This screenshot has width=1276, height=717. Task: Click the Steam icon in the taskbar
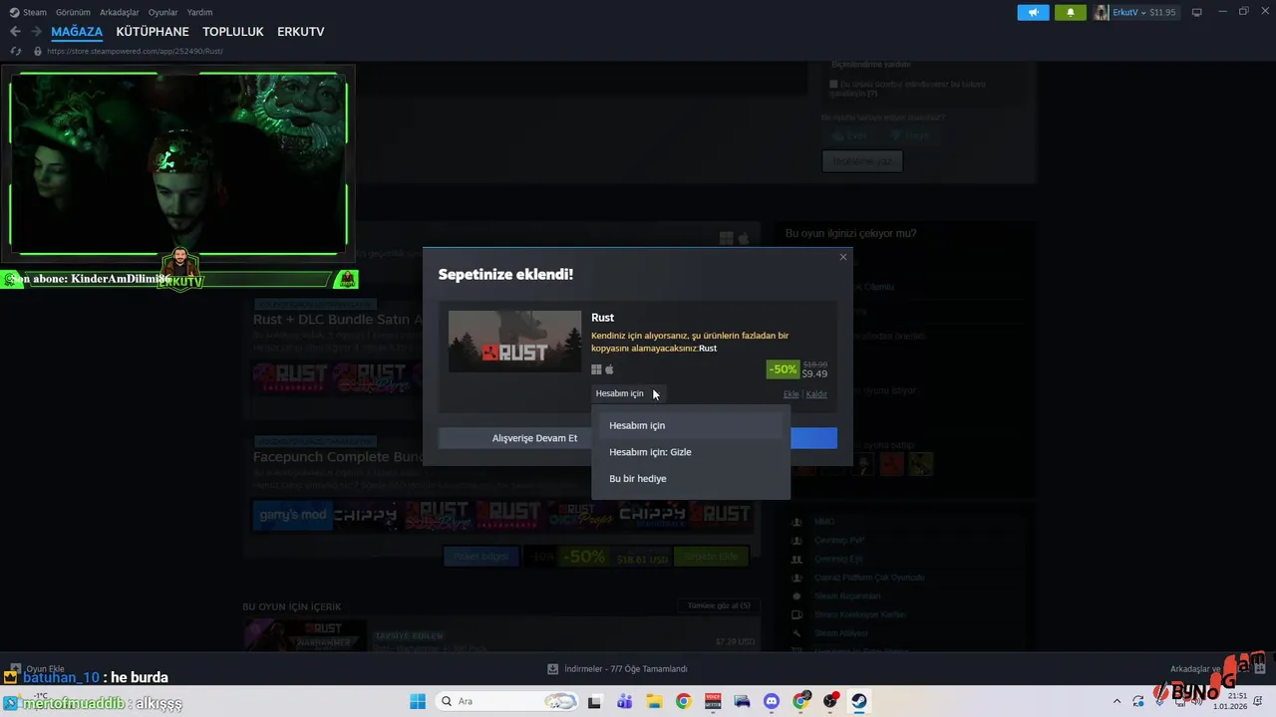click(x=858, y=701)
